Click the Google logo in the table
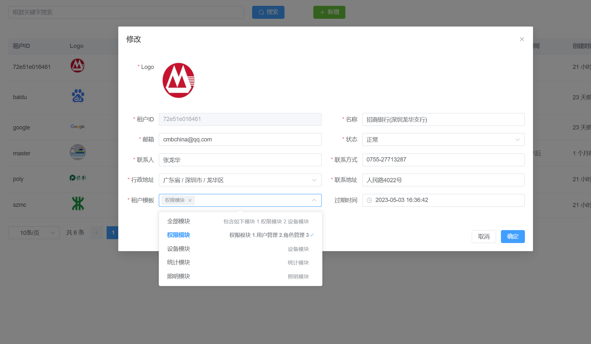The height and width of the screenshot is (344, 591). click(x=78, y=127)
